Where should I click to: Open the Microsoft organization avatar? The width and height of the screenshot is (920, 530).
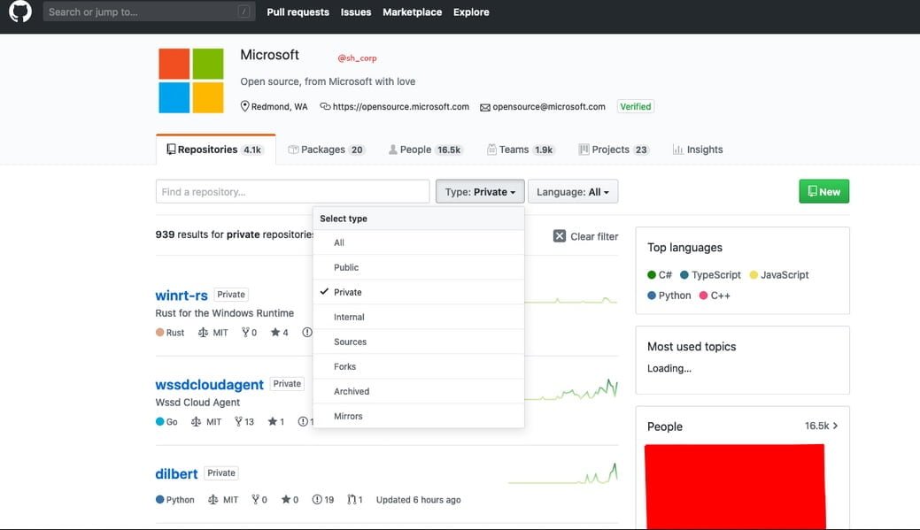191,81
